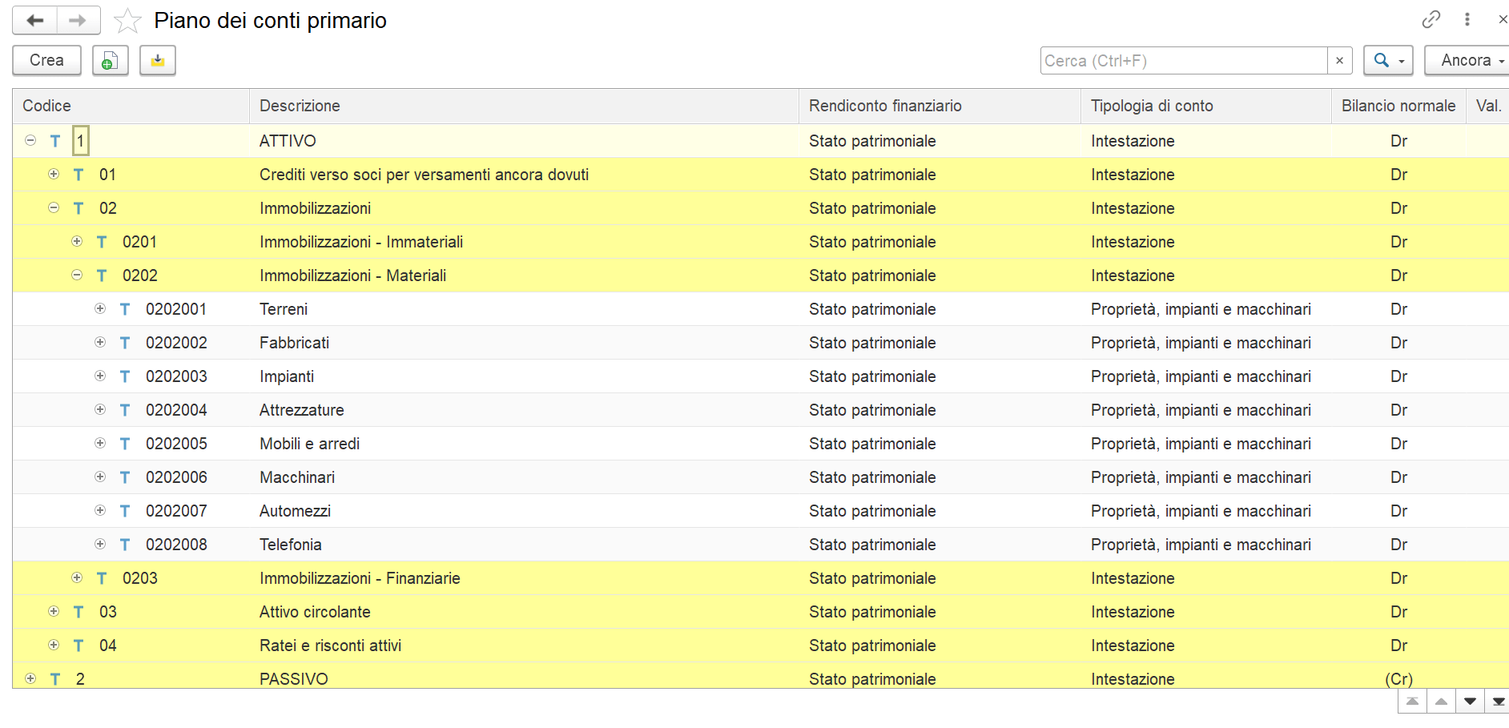The width and height of the screenshot is (1509, 728).
Task: Expand the 0202006 Macchinari account
Action: click(100, 477)
